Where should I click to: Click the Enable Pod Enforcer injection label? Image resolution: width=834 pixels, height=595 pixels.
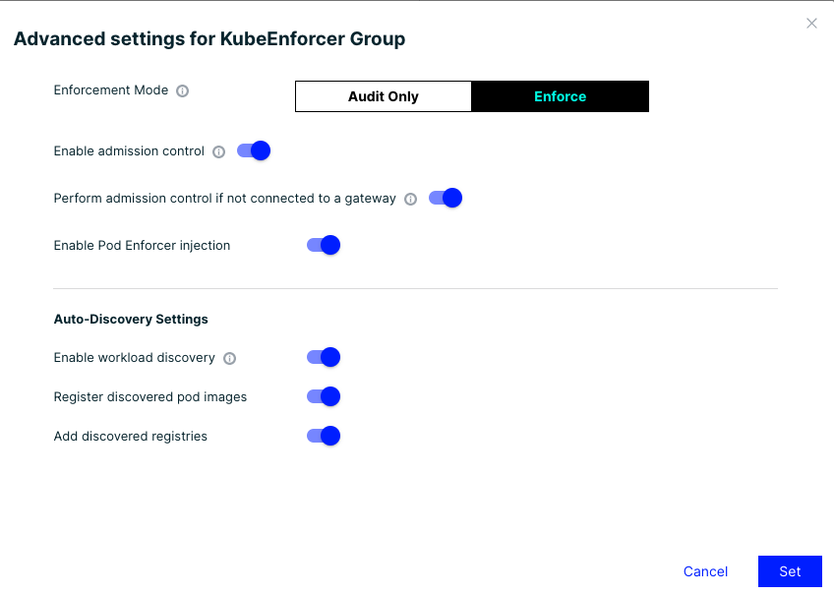(141, 244)
